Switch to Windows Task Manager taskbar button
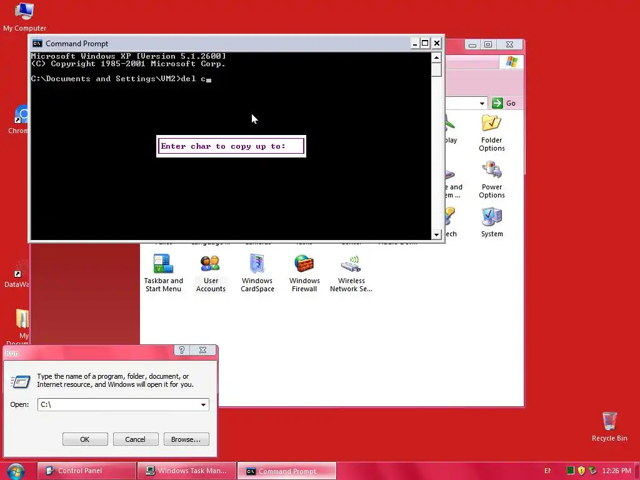The image size is (640, 480). 186,471
